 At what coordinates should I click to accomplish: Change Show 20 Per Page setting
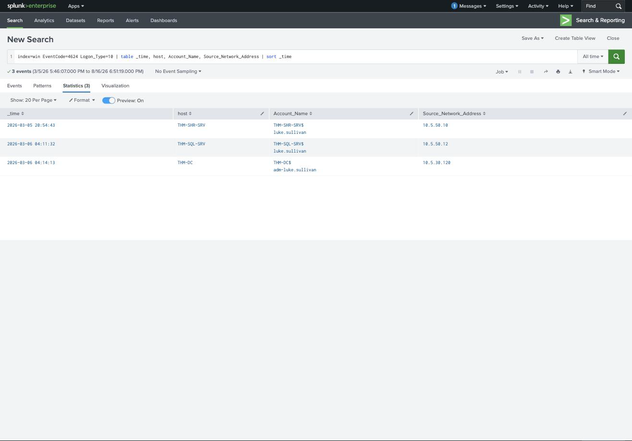tap(33, 100)
